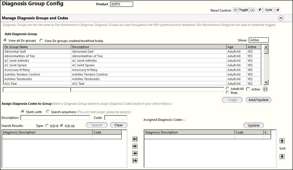Move selected code right to assigned list
The image size is (293, 170).
pos(135,146)
